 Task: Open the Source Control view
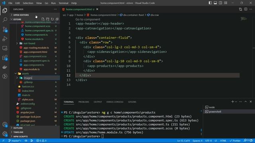[5, 29]
